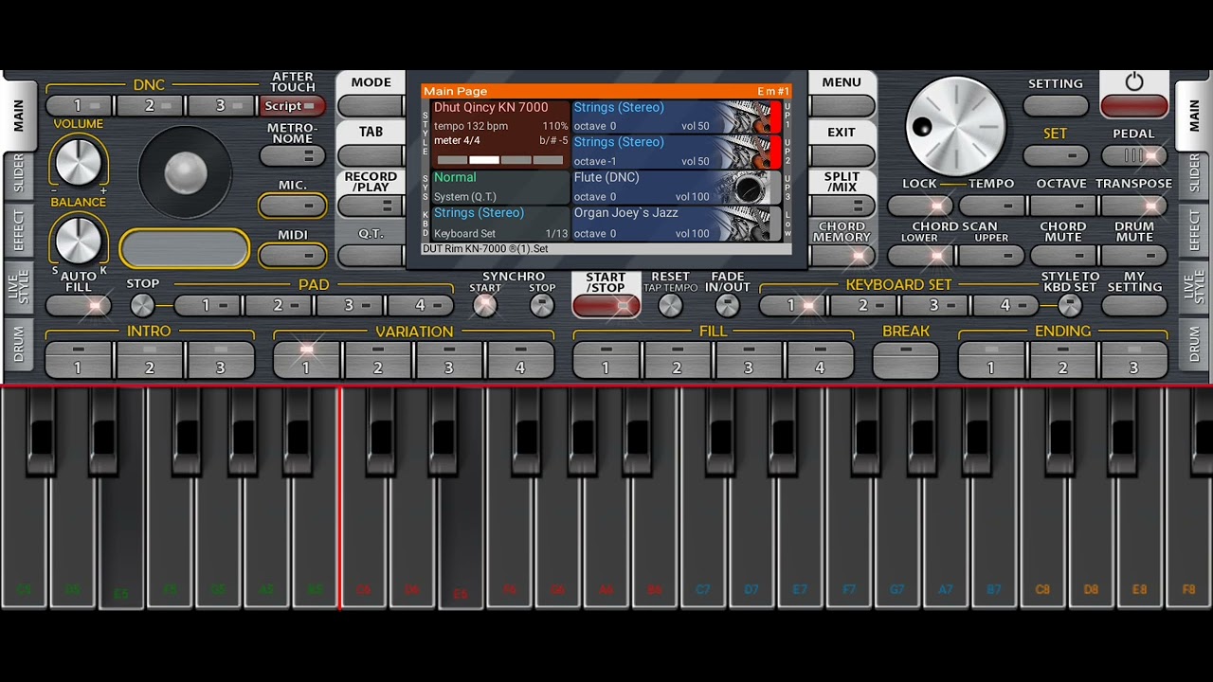Screen dimensions: 1213x682
Task: Open Organ Joey's Jazz instrument image
Action: (x=749, y=224)
